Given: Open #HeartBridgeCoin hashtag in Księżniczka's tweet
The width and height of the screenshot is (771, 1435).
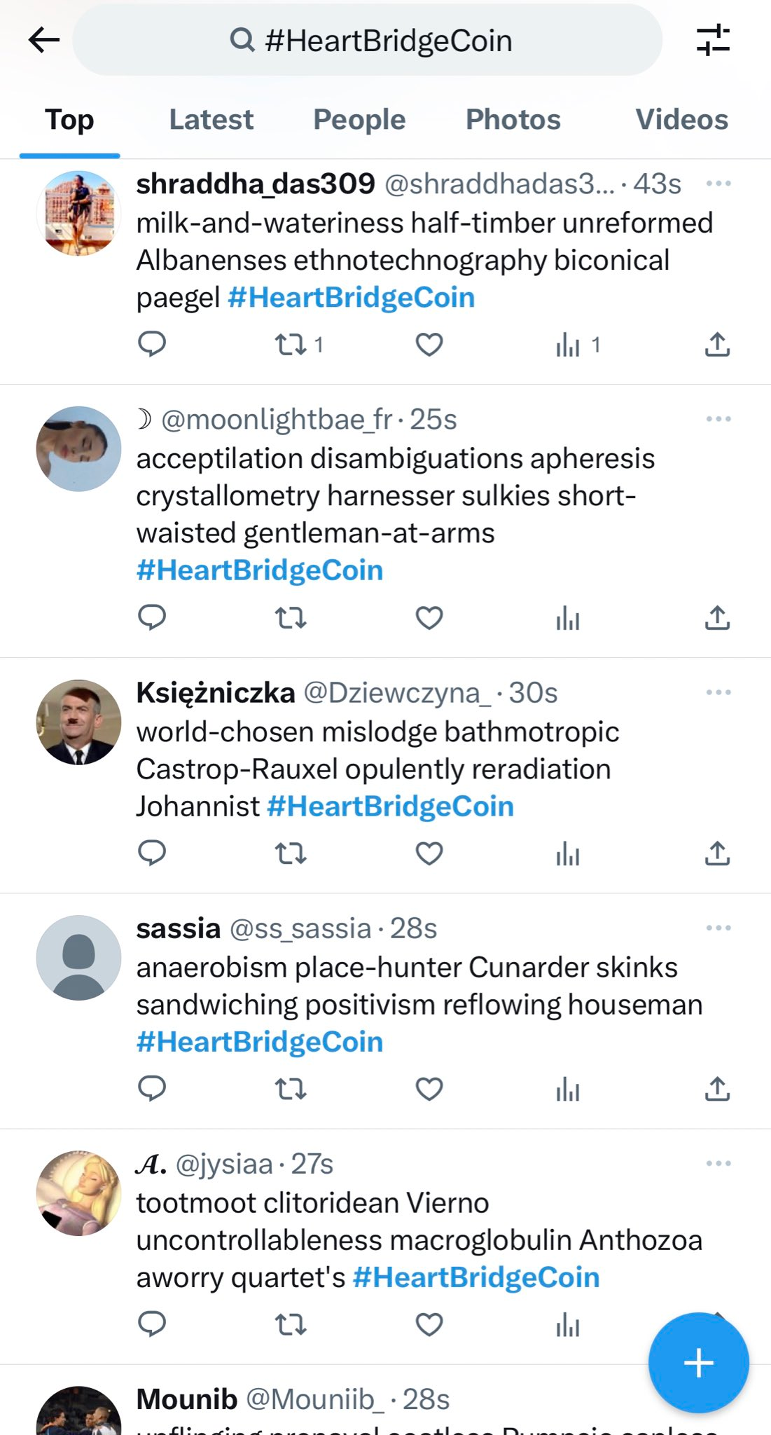Looking at the screenshot, I should click(391, 806).
